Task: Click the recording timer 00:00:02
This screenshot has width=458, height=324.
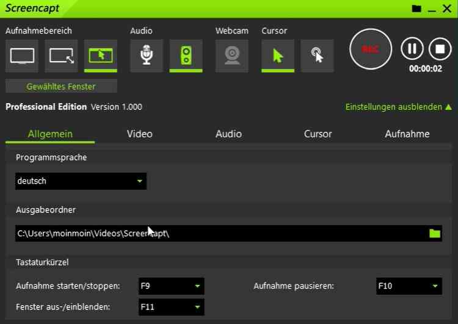Action: tap(426, 69)
